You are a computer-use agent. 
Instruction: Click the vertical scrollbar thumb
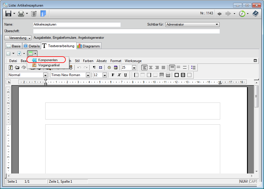click(256, 100)
